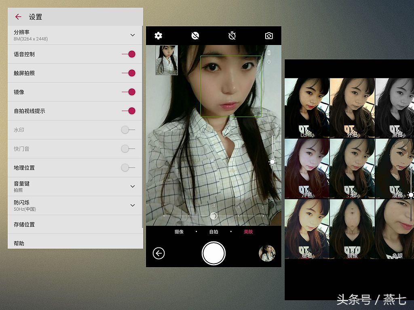Screen dimensions: 414x310
Task: Tap the microphone voice control indicator
Action: (269, 62)
